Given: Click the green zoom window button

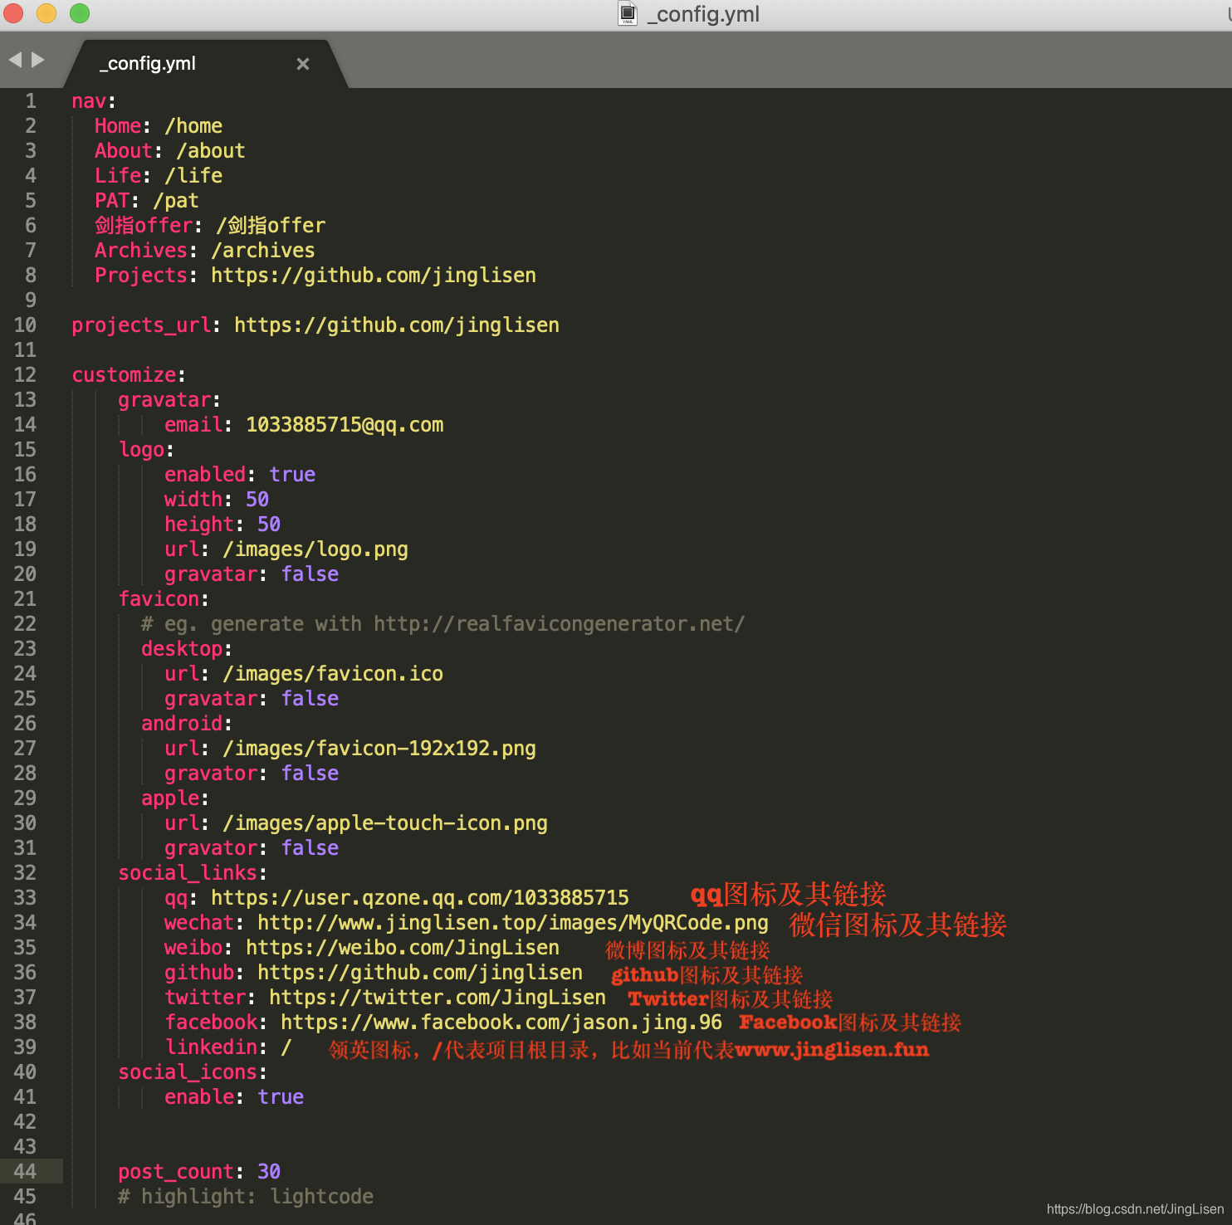Looking at the screenshot, I should tap(80, 13).
